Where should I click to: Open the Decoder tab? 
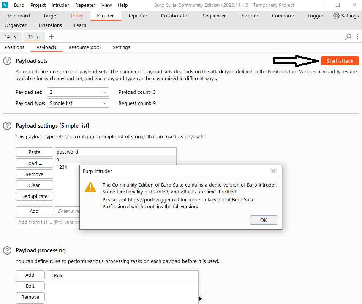point(249,16)
